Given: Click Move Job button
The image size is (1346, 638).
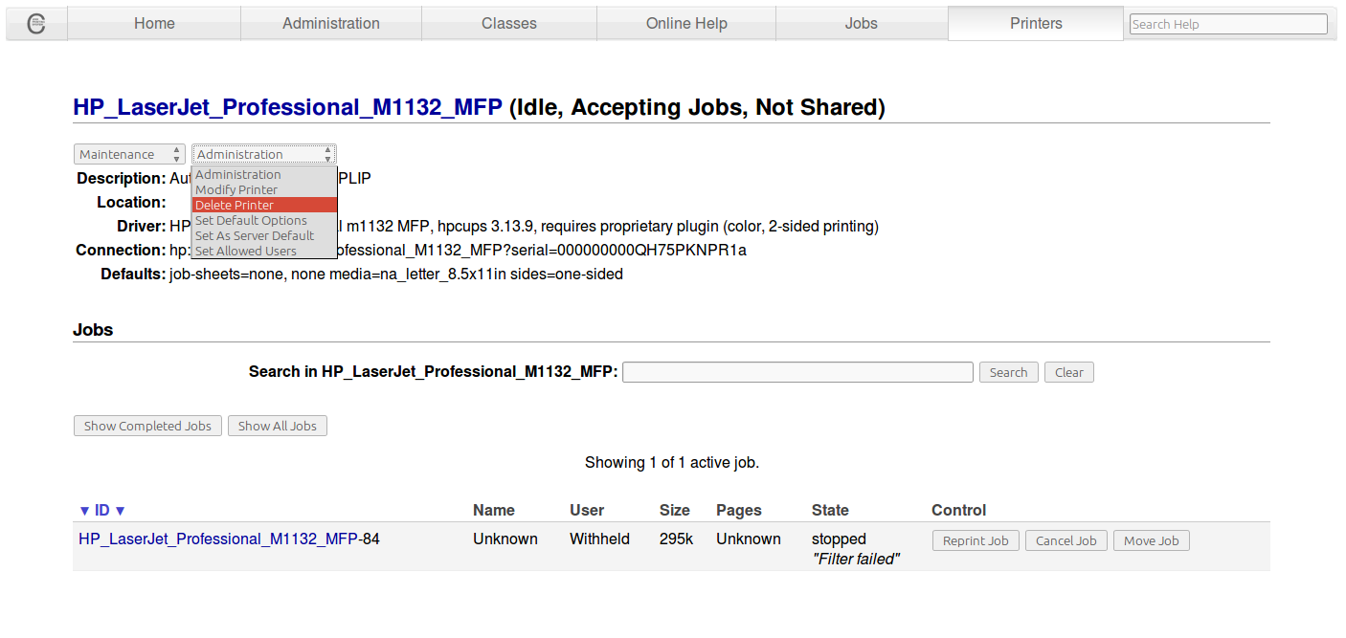Looking at the screenshot, I should click(1151, 540).
